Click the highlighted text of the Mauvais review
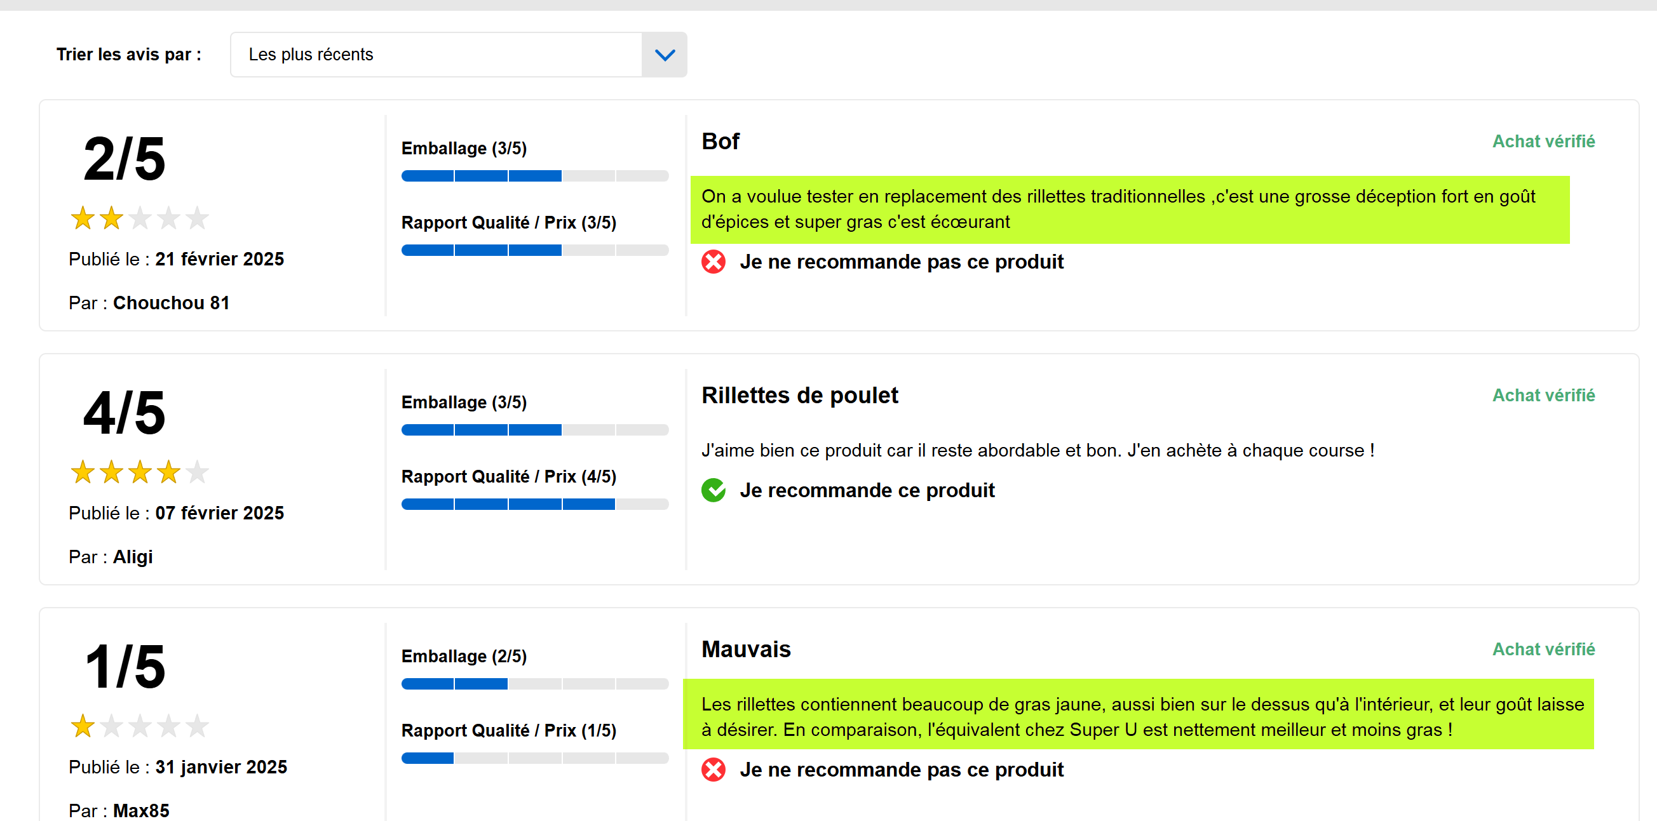This screenshot has width=1657, height=821. point(1138,716)
